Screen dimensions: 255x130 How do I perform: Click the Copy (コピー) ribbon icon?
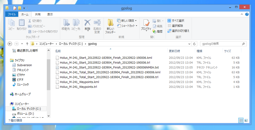pyautogui.click(x=11, y=22)
